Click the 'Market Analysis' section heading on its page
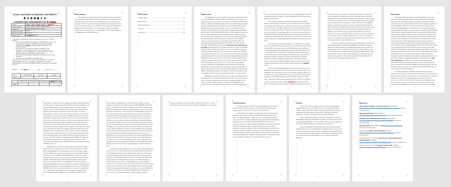Screen dimensions: 451x187 tap(395, 14)
